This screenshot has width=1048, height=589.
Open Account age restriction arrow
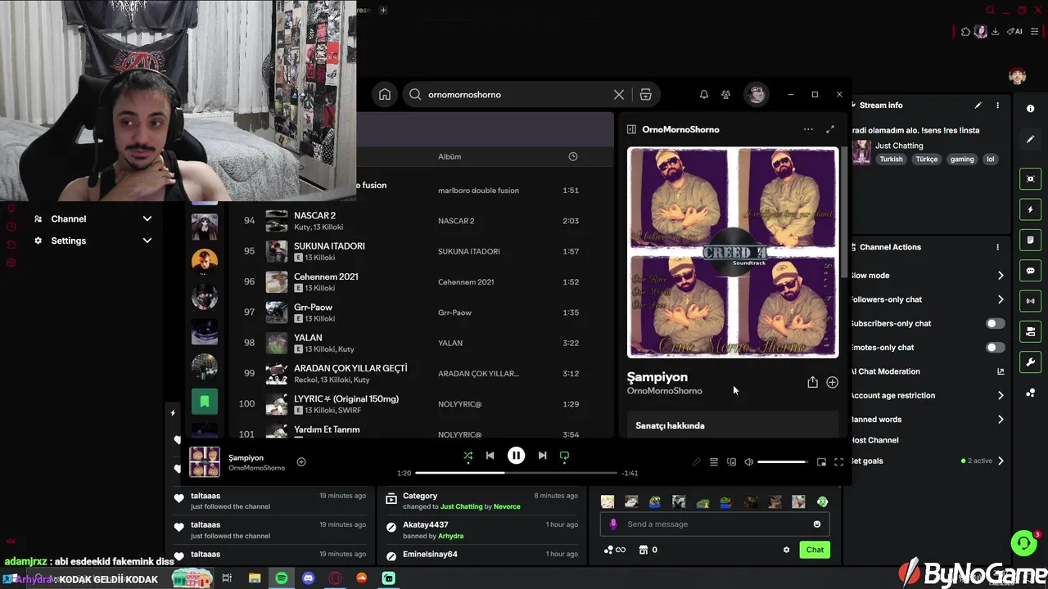pos(1000,395)
